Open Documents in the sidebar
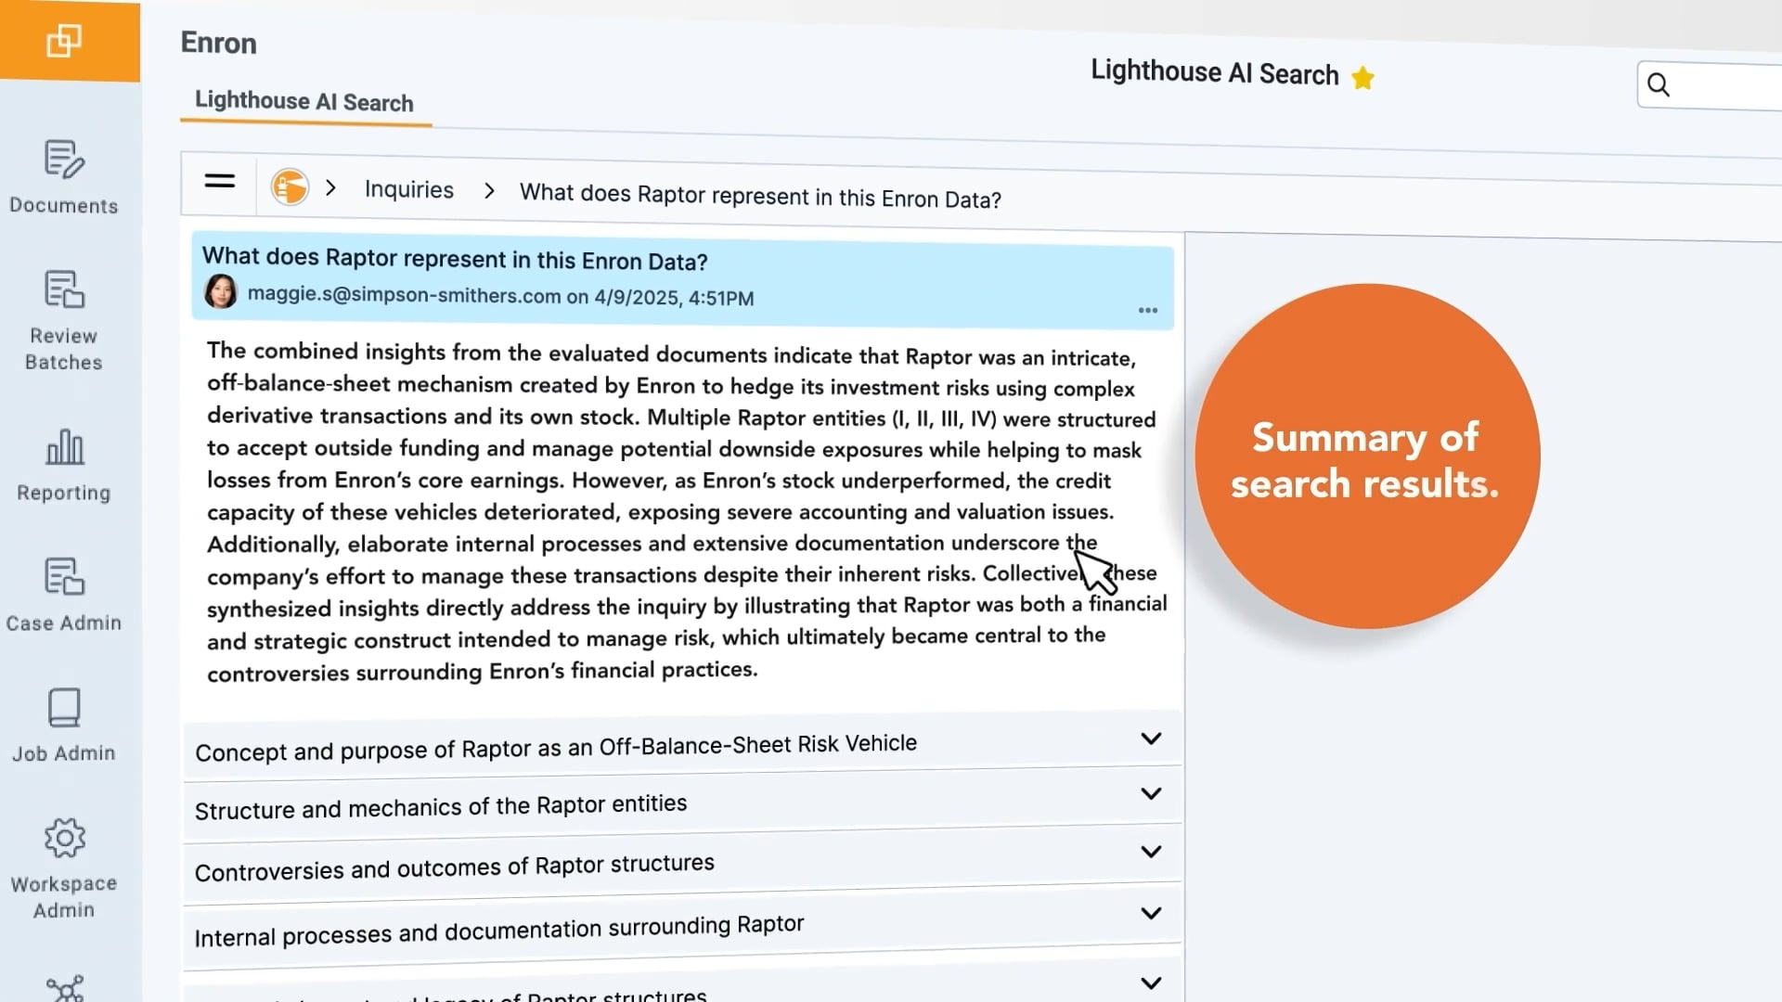Image resolution: width=1782 pixels, height=1002 pixels. point(64,178)
